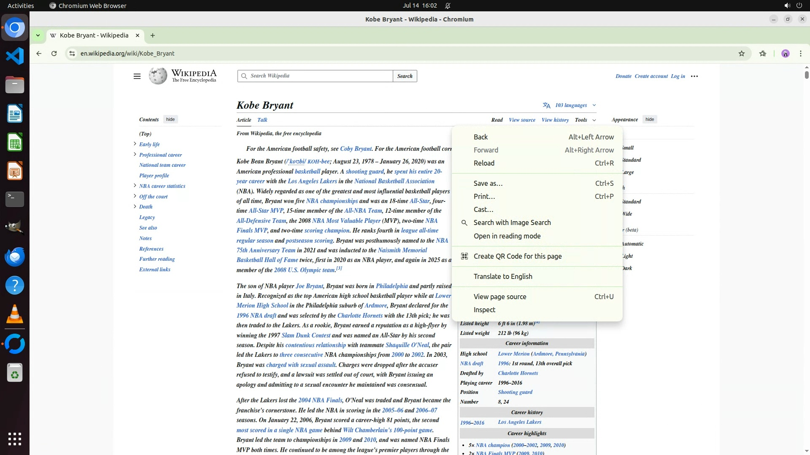Hide the Contents sidebar
This screenshot has width=810, height=455.
point(170,120)
